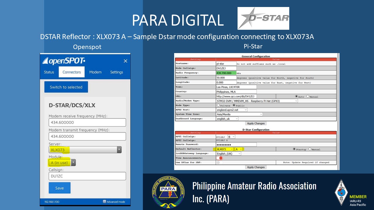Click Apply Changes under General Configuration

256,123
